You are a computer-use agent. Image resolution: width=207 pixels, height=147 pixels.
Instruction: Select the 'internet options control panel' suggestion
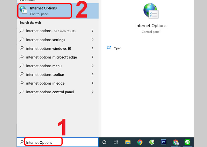[x=58, y=92]
